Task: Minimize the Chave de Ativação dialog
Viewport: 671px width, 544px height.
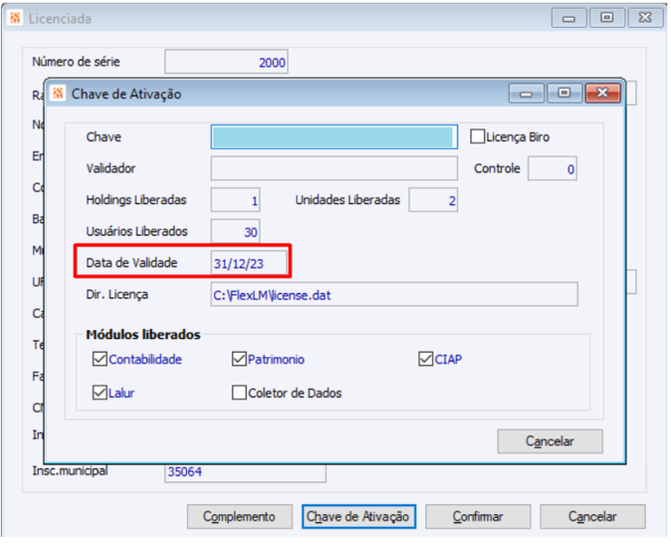Action: (x=526, y=92)
